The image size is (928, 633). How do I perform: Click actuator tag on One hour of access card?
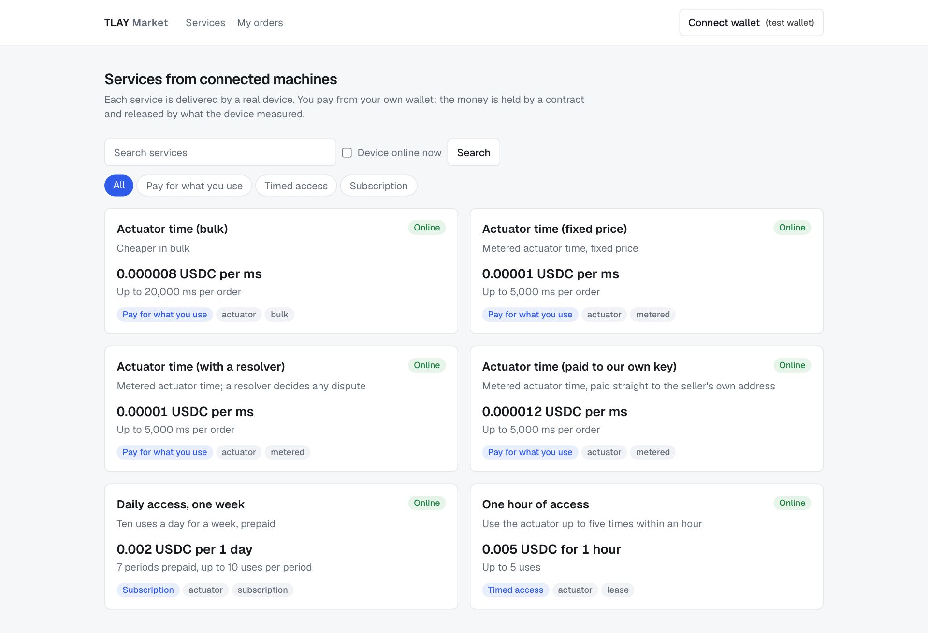(575, 590)
